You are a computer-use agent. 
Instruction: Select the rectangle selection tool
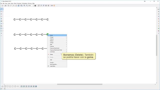(x=2, y=5)
